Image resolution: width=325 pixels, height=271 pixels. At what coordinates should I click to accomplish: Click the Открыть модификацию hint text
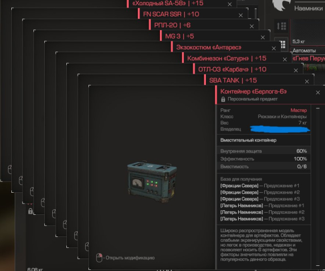coord(130,258)
